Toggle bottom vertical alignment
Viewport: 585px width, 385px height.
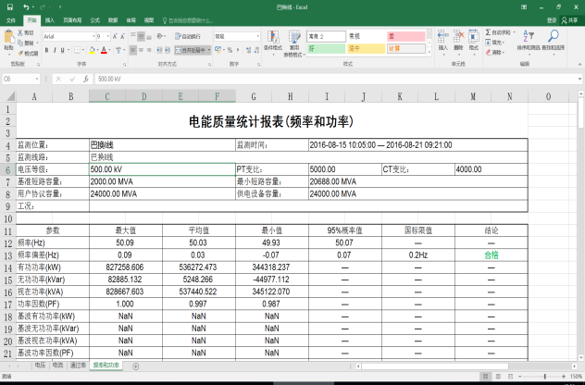[x=149, y=36]
